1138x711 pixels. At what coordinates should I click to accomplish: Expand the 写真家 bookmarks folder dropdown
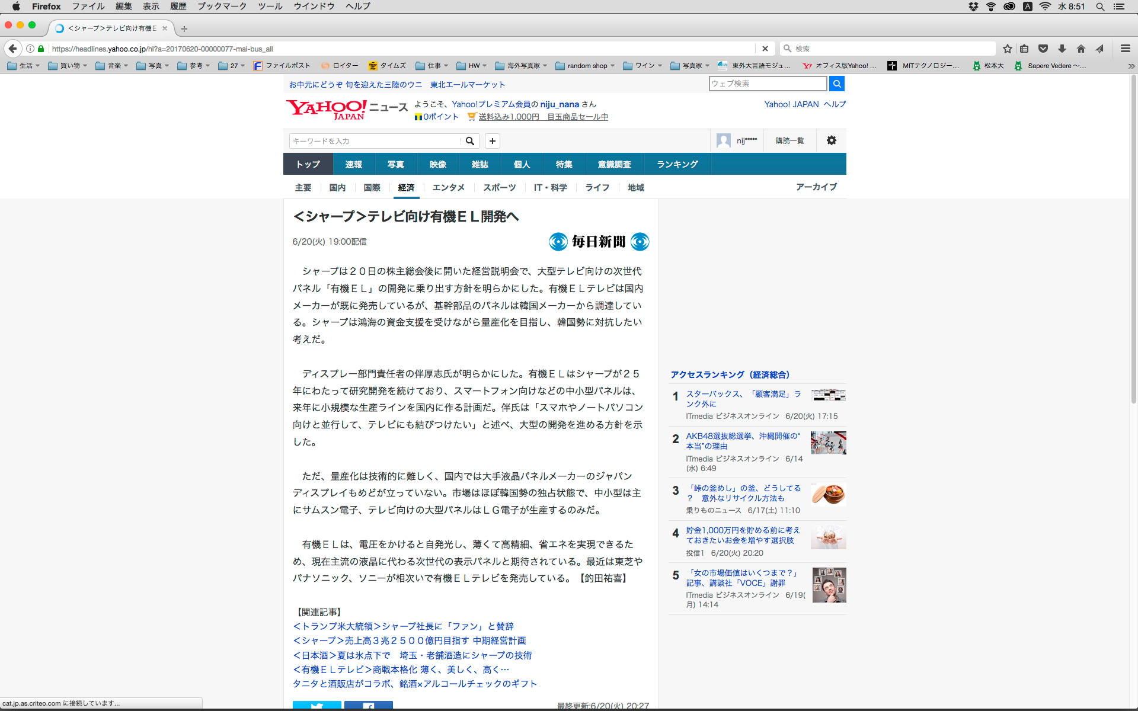point(691,66)
